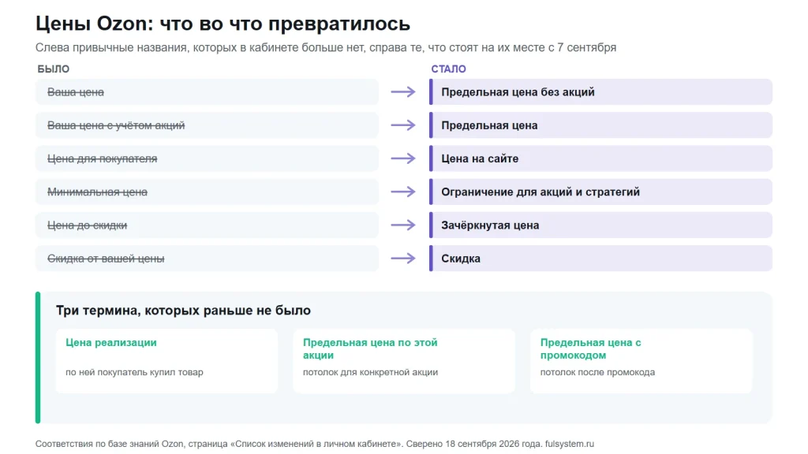This screenshot has height=454, width=808.
Task: Click the arrow next to "Цена для покупателя"
Action: pos(403,158)
